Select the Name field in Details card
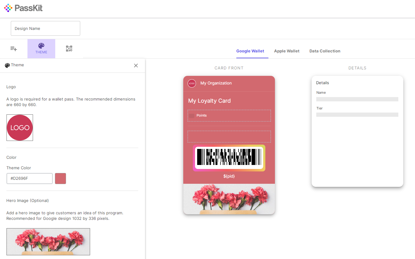Image resolution: width=415 pixels, height=259 pixels. coord(357,99)
